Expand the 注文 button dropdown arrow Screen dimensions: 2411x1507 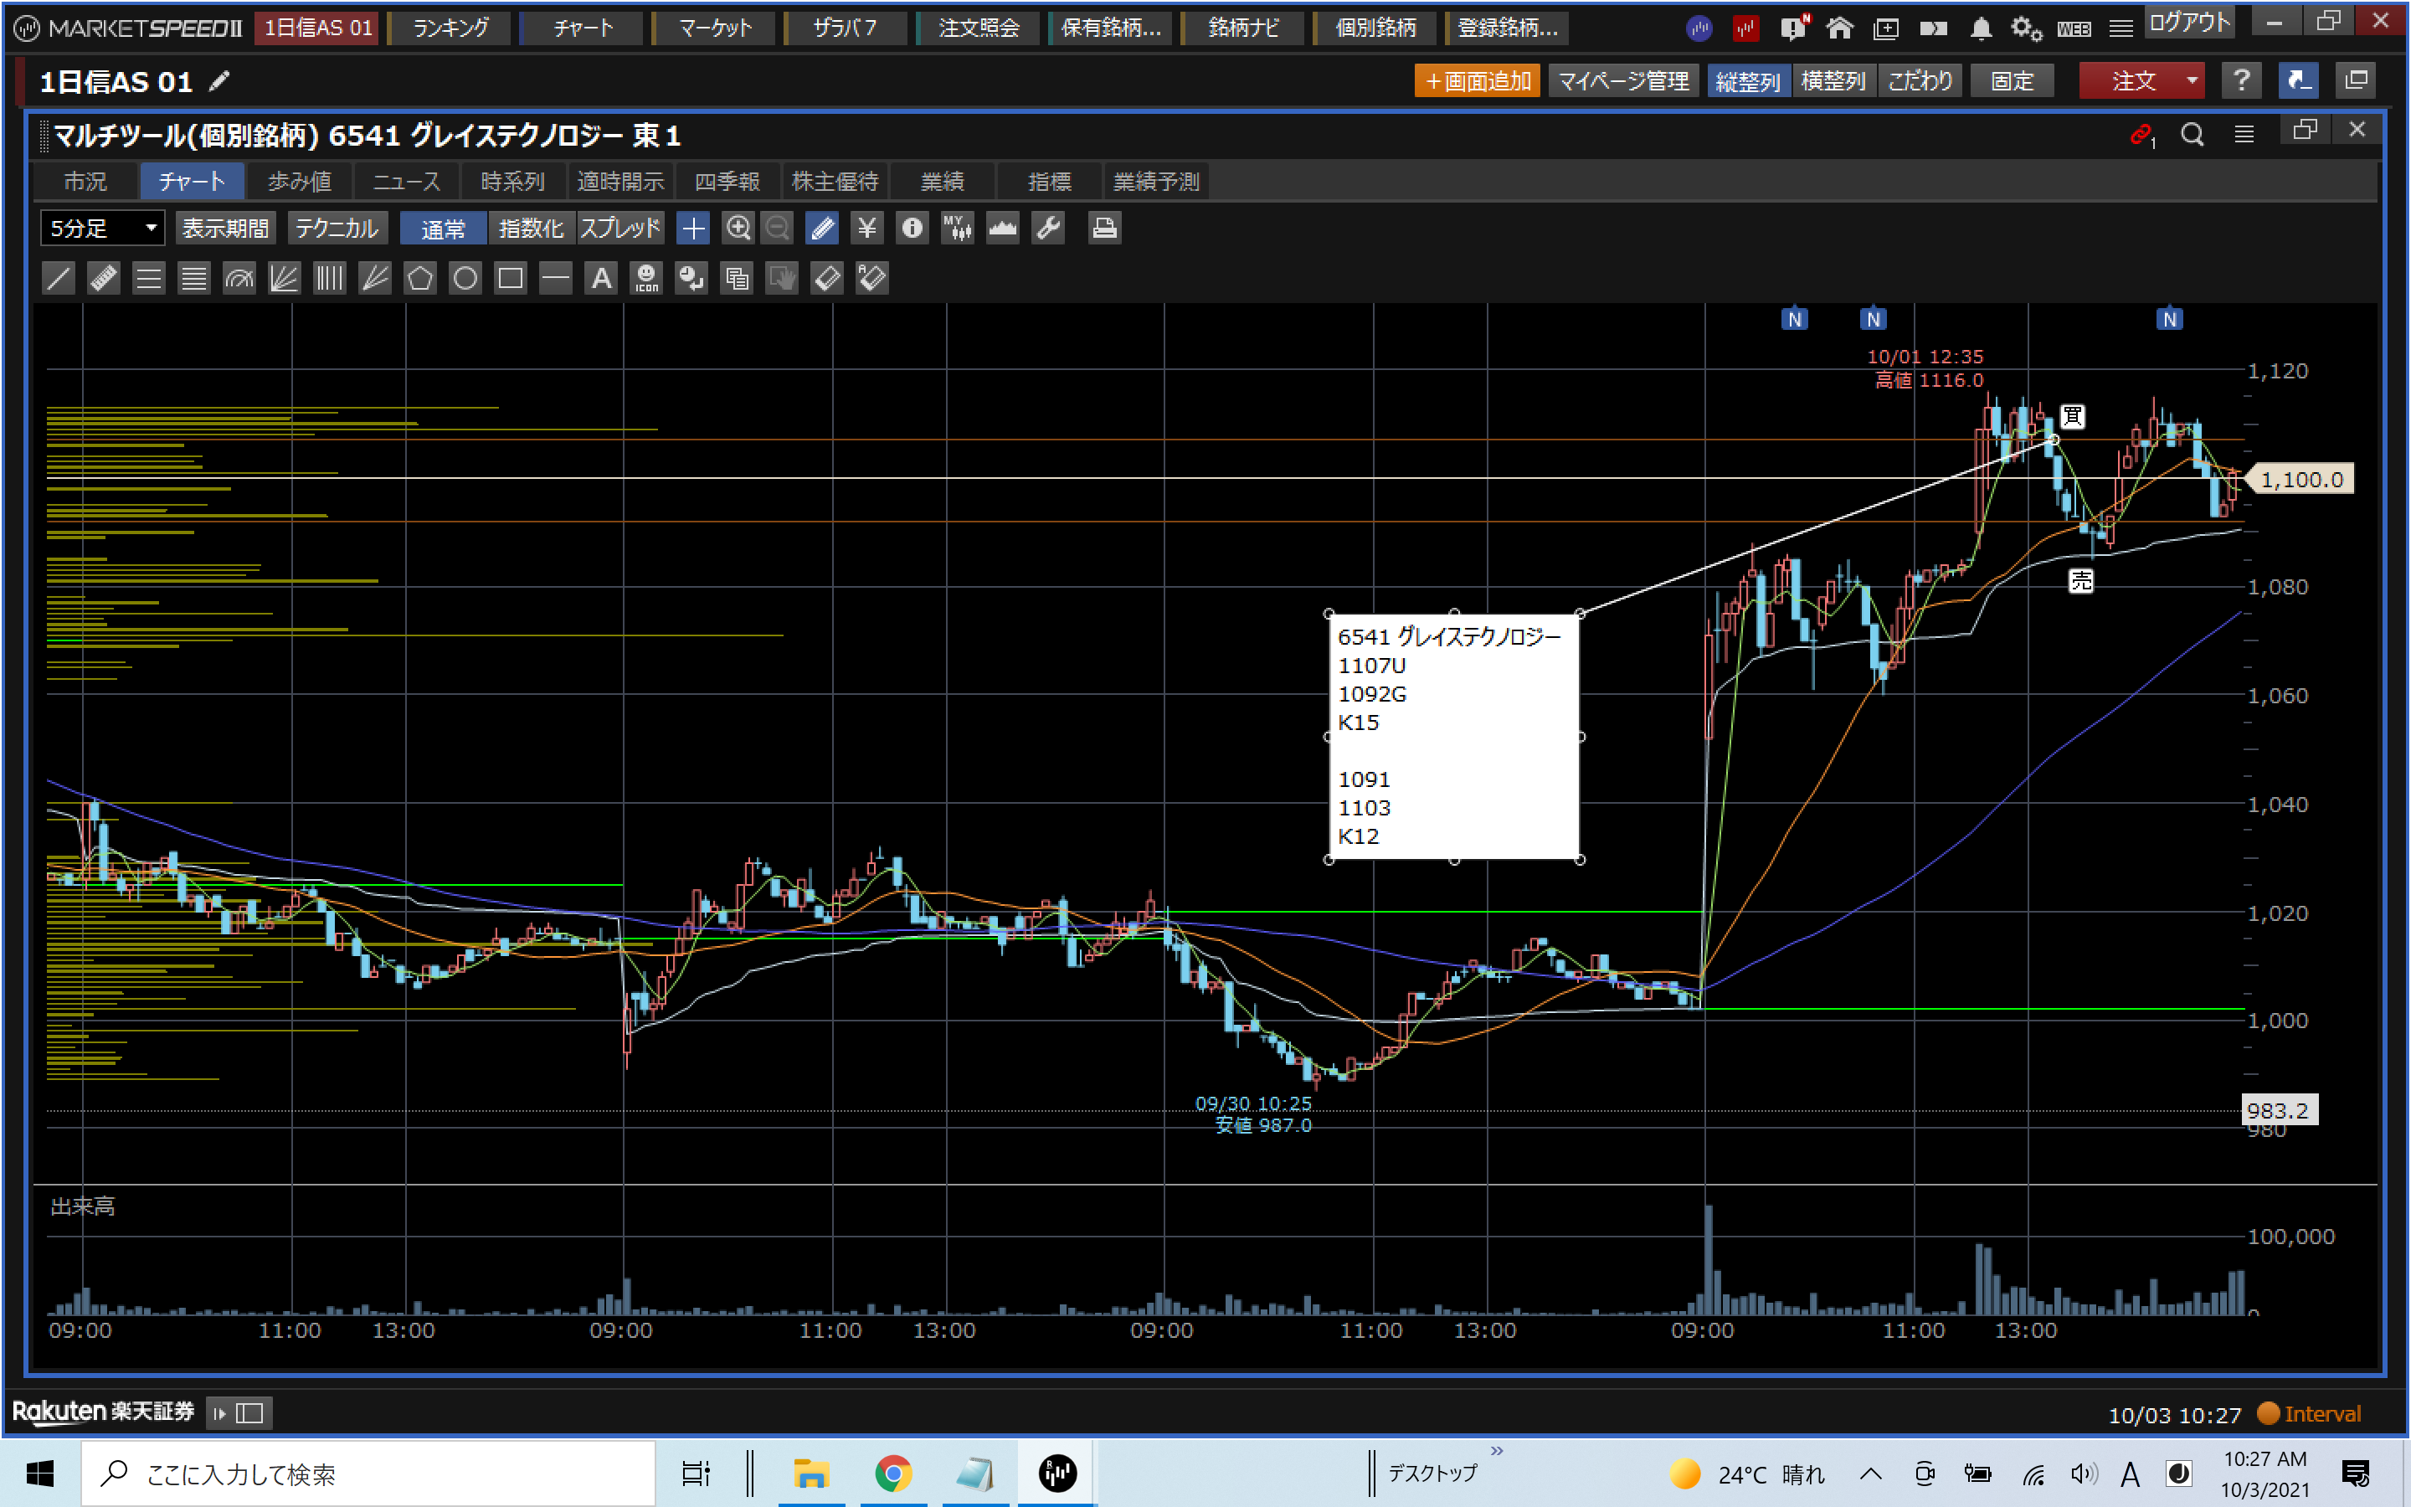pyautogui.click(x=2192, y=80)
